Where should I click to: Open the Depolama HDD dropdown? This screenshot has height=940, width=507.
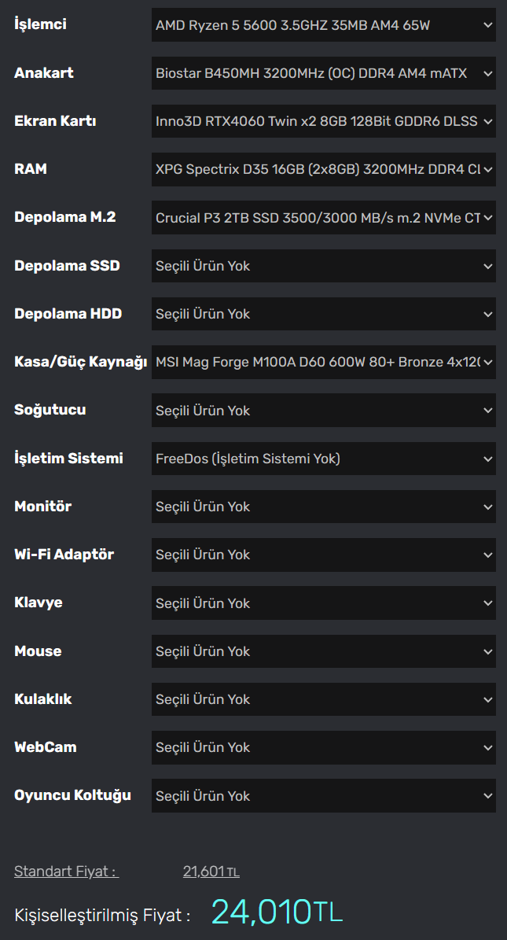(324, 314)
